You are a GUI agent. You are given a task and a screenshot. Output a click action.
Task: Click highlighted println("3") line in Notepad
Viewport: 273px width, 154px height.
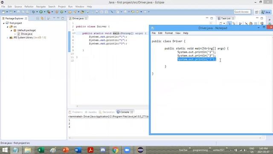197,59
